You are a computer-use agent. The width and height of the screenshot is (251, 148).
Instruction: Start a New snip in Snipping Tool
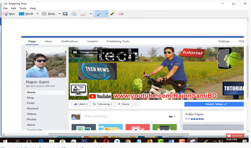[x=9, y=14]
